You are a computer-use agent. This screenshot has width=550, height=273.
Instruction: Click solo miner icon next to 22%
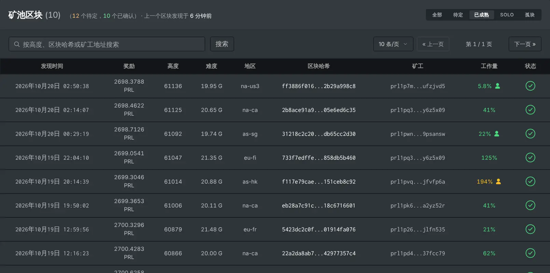click(x=497, y=134)
